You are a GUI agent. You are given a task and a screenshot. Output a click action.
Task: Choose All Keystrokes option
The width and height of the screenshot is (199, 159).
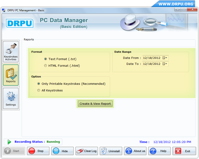tap(39, 90)
